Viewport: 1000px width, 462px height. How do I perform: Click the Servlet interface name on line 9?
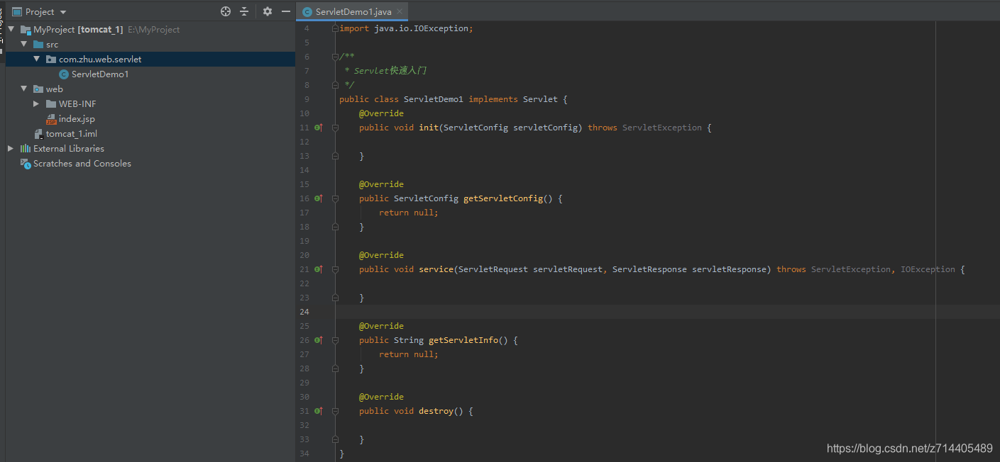[540, 99]
